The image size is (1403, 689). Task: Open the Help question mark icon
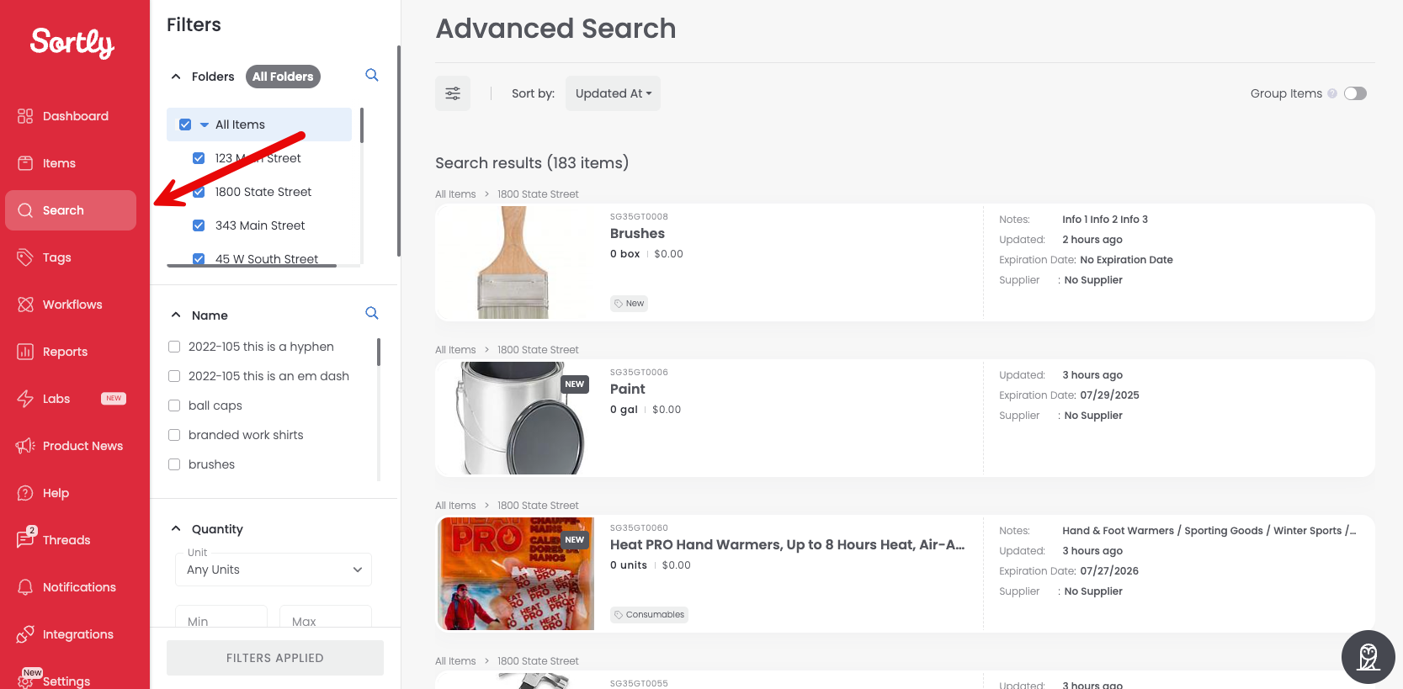(25, 493)
